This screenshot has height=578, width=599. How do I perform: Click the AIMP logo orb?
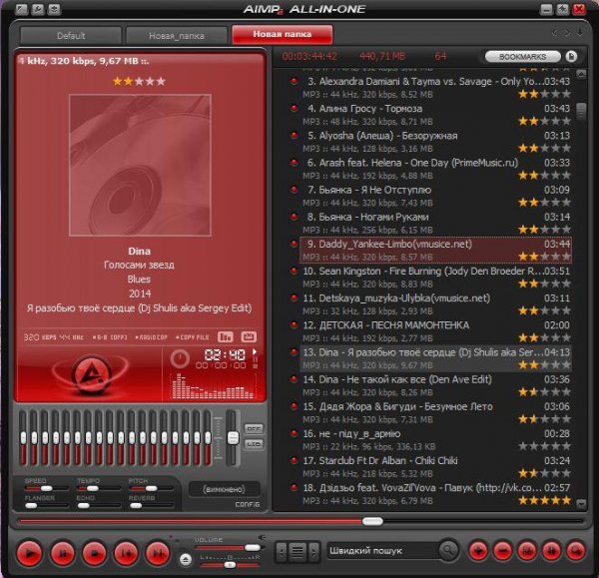[92, 376]
